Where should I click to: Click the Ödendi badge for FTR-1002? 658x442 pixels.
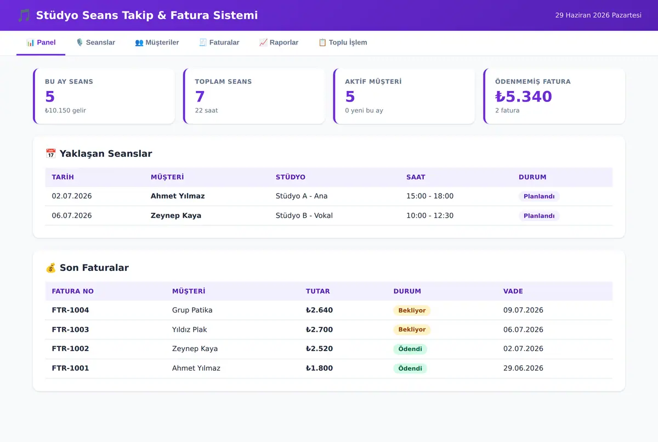tap(410, 349)
